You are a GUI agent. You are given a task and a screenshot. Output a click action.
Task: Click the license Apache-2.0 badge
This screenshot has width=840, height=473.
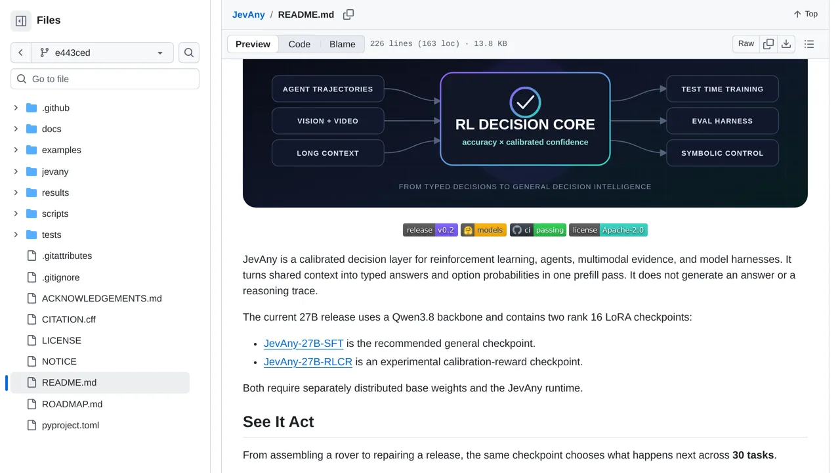[608, 230]
